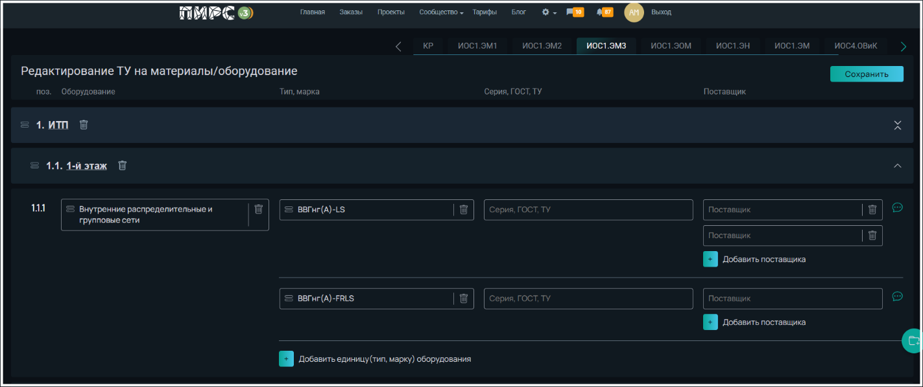Click the AM user avatar

(634, 12)
